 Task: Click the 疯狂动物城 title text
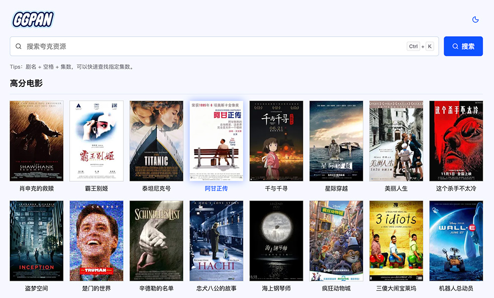pos(336,288)
